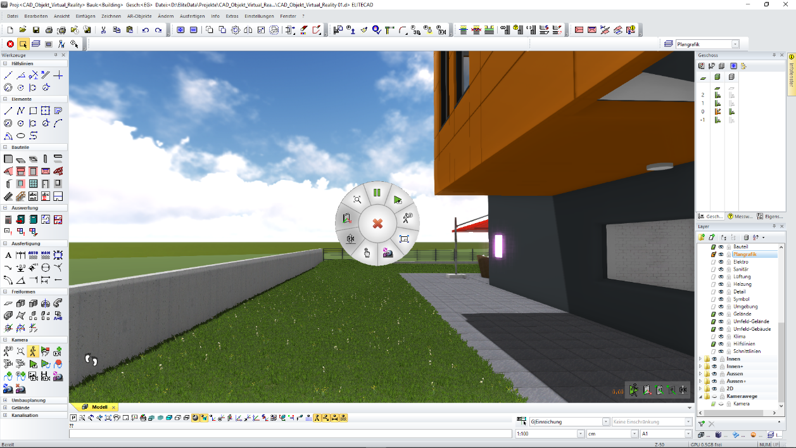Click the sphere shading icon in viewport toolbar
The height and width of the screenshot is (448, 796).
click(x=194, y=418)
